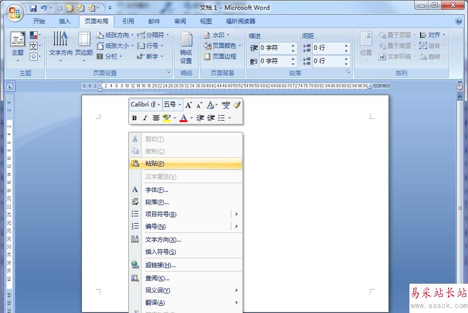Choose 查阅(K)... from context menu
Viewport: 468px width, 313px height.
(185, 278)
